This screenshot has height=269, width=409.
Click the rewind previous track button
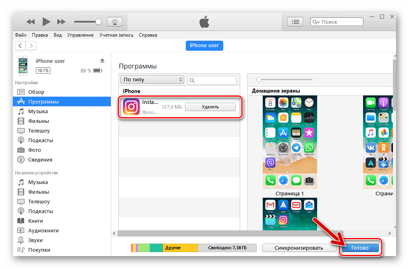[31, 22]
